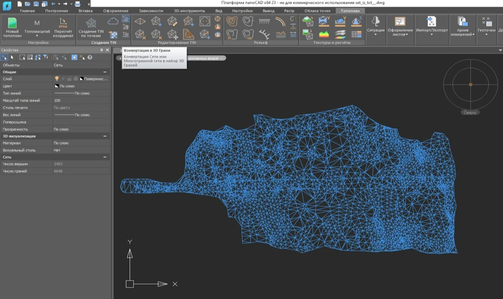Click the Save icon in quick access toolbar
The height and width of the screenshot is (299, 503).
[36, 4]
